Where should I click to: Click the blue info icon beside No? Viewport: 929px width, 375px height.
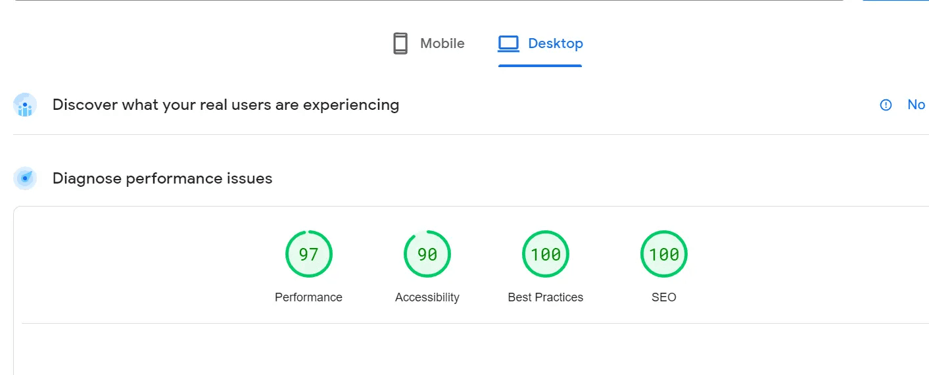point(886,105)
